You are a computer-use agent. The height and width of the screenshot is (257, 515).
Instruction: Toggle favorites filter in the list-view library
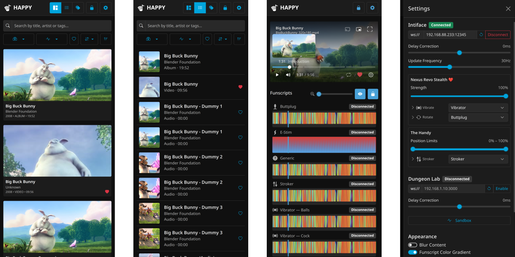click(207, 39)
